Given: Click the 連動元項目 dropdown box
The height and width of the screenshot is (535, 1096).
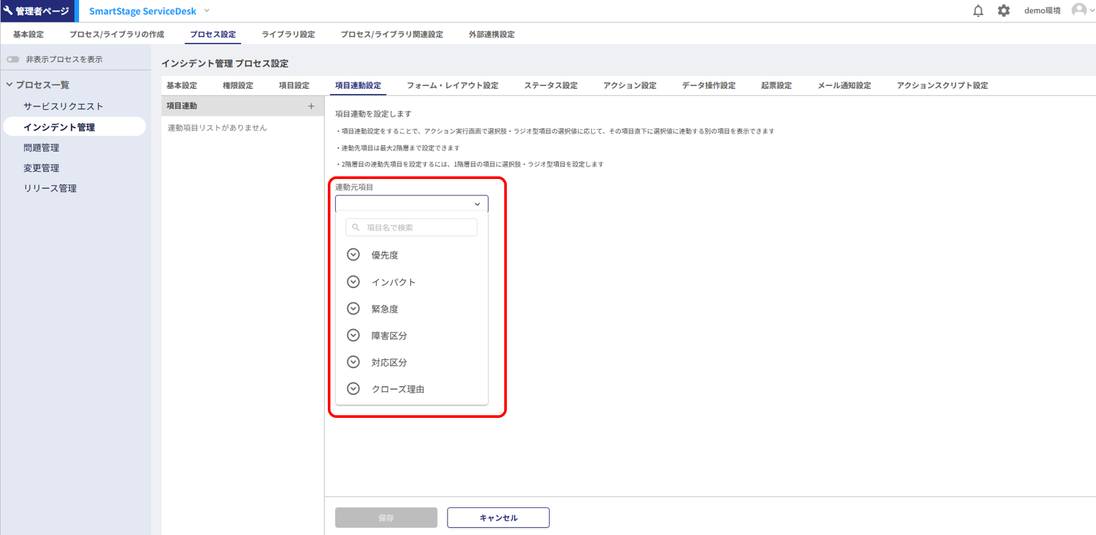Looking at the screenshot, I should pos(411,204).
